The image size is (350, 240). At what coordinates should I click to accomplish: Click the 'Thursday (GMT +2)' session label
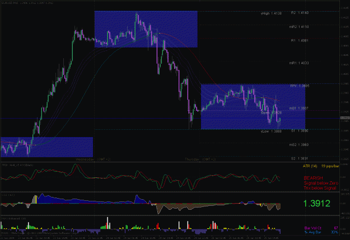click(x=200, y=159)
